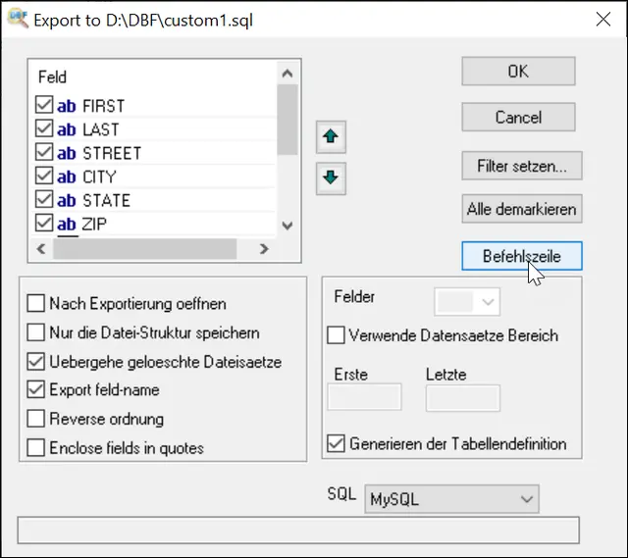Click the 'ab' type icon beside STATE
Viewport: 628px width, 558px height.
point(67,200)
